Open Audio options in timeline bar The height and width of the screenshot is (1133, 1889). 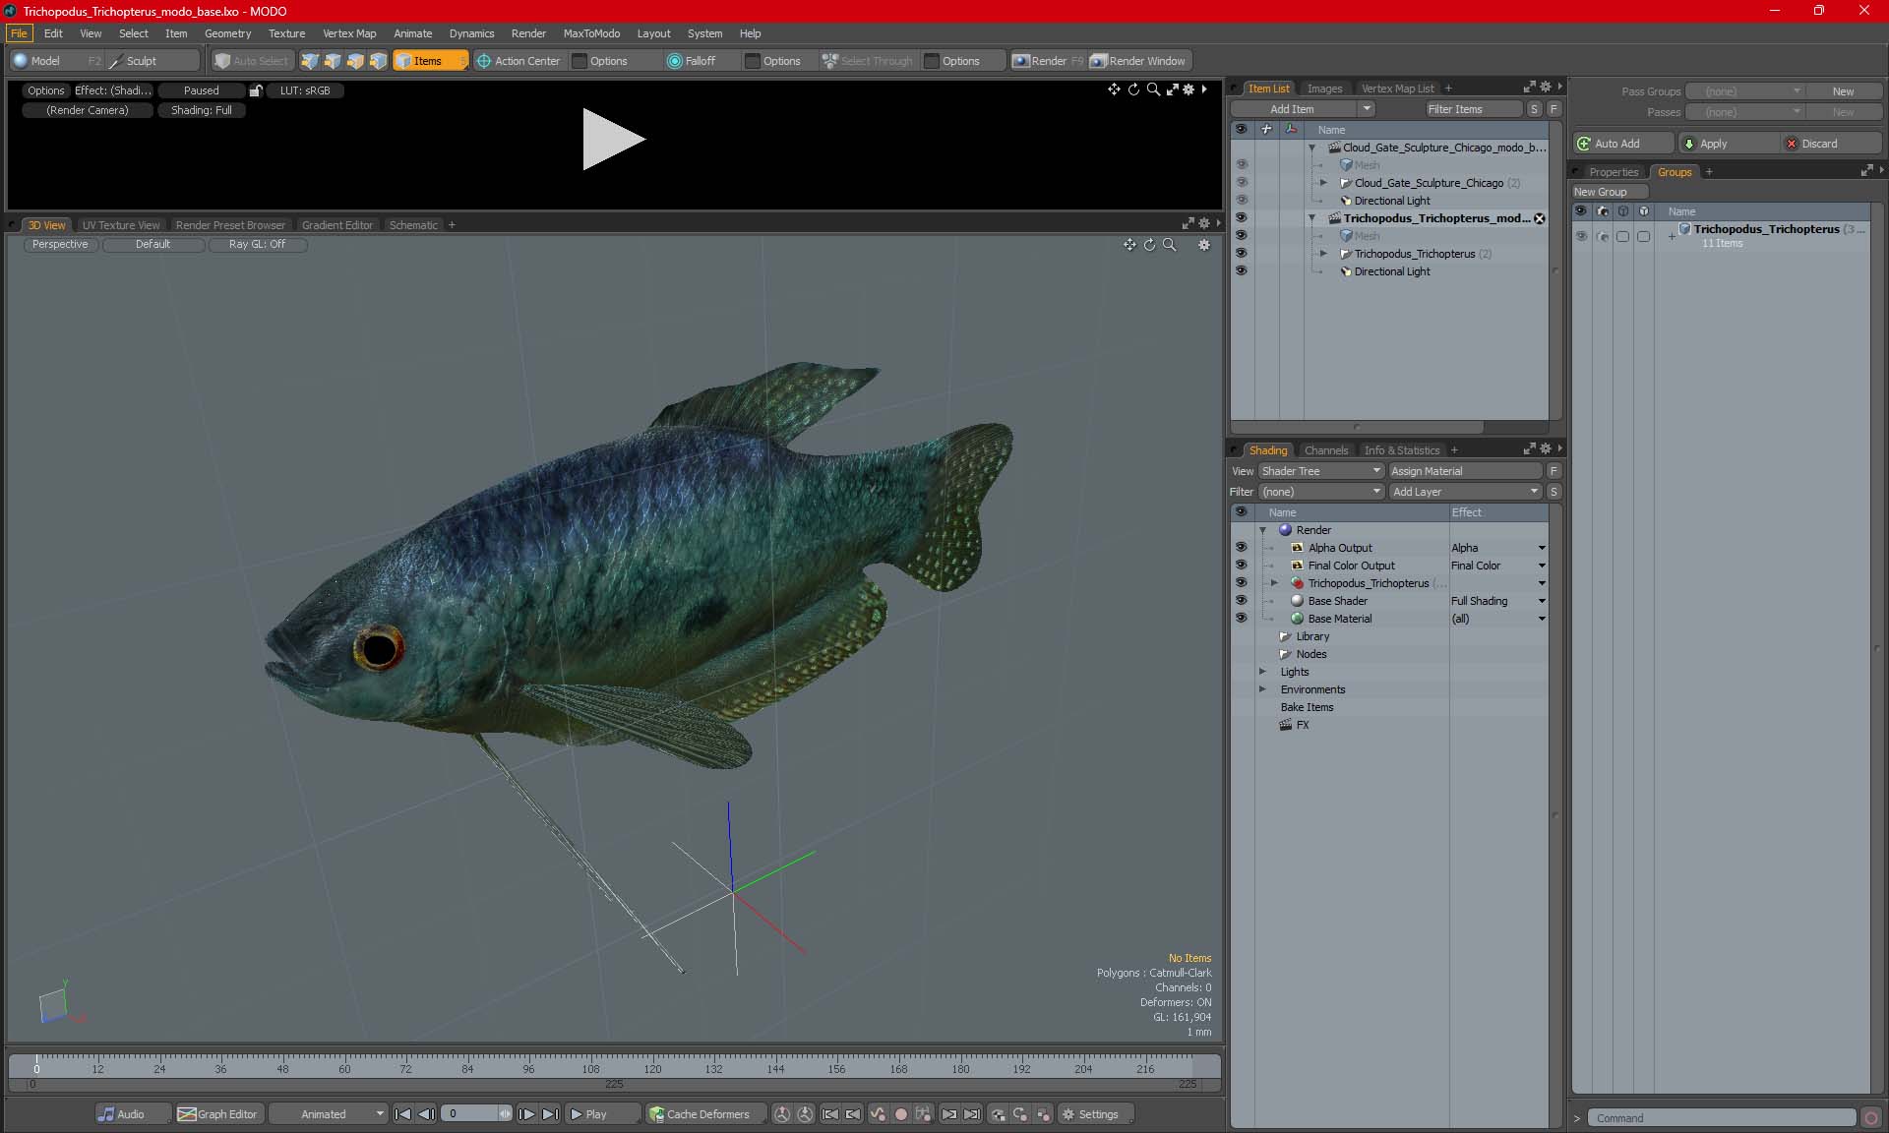click(x=133, y=1114)
